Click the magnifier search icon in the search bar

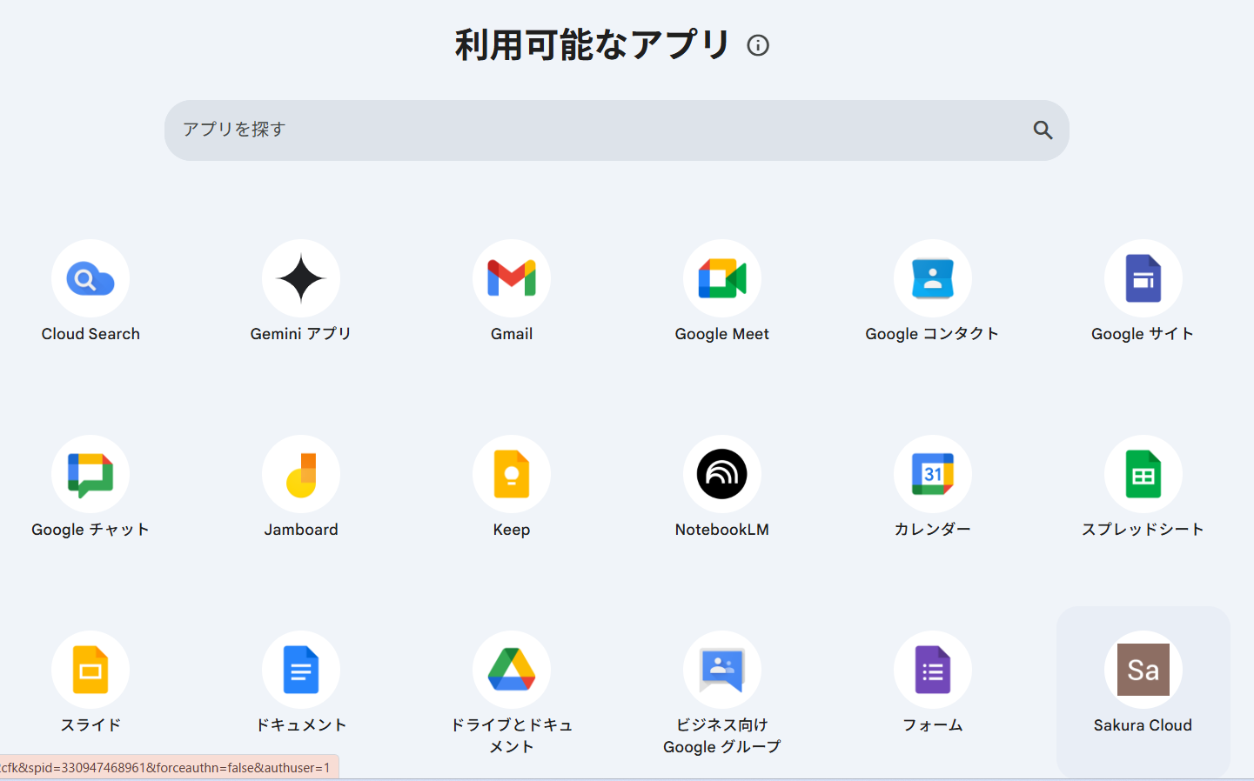coord(1043,130)
